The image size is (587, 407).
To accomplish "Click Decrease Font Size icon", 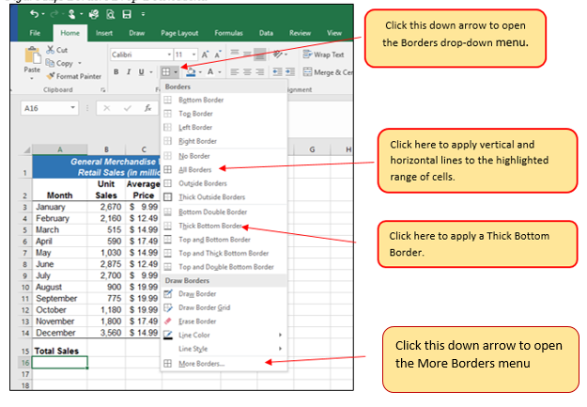I will [218, 55].
